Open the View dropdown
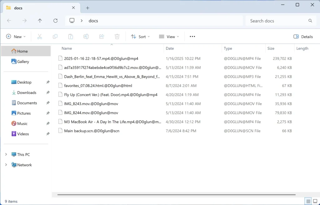The width and height of the screenshot is (320, 205). click(x=168, y=36)
